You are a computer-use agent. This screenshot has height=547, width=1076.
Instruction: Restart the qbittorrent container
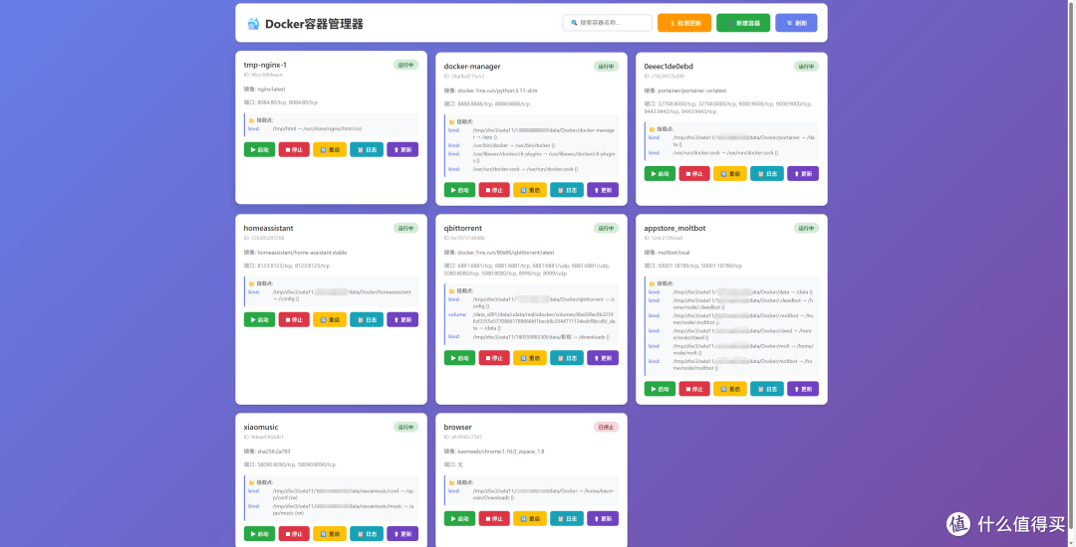point(530,357)
